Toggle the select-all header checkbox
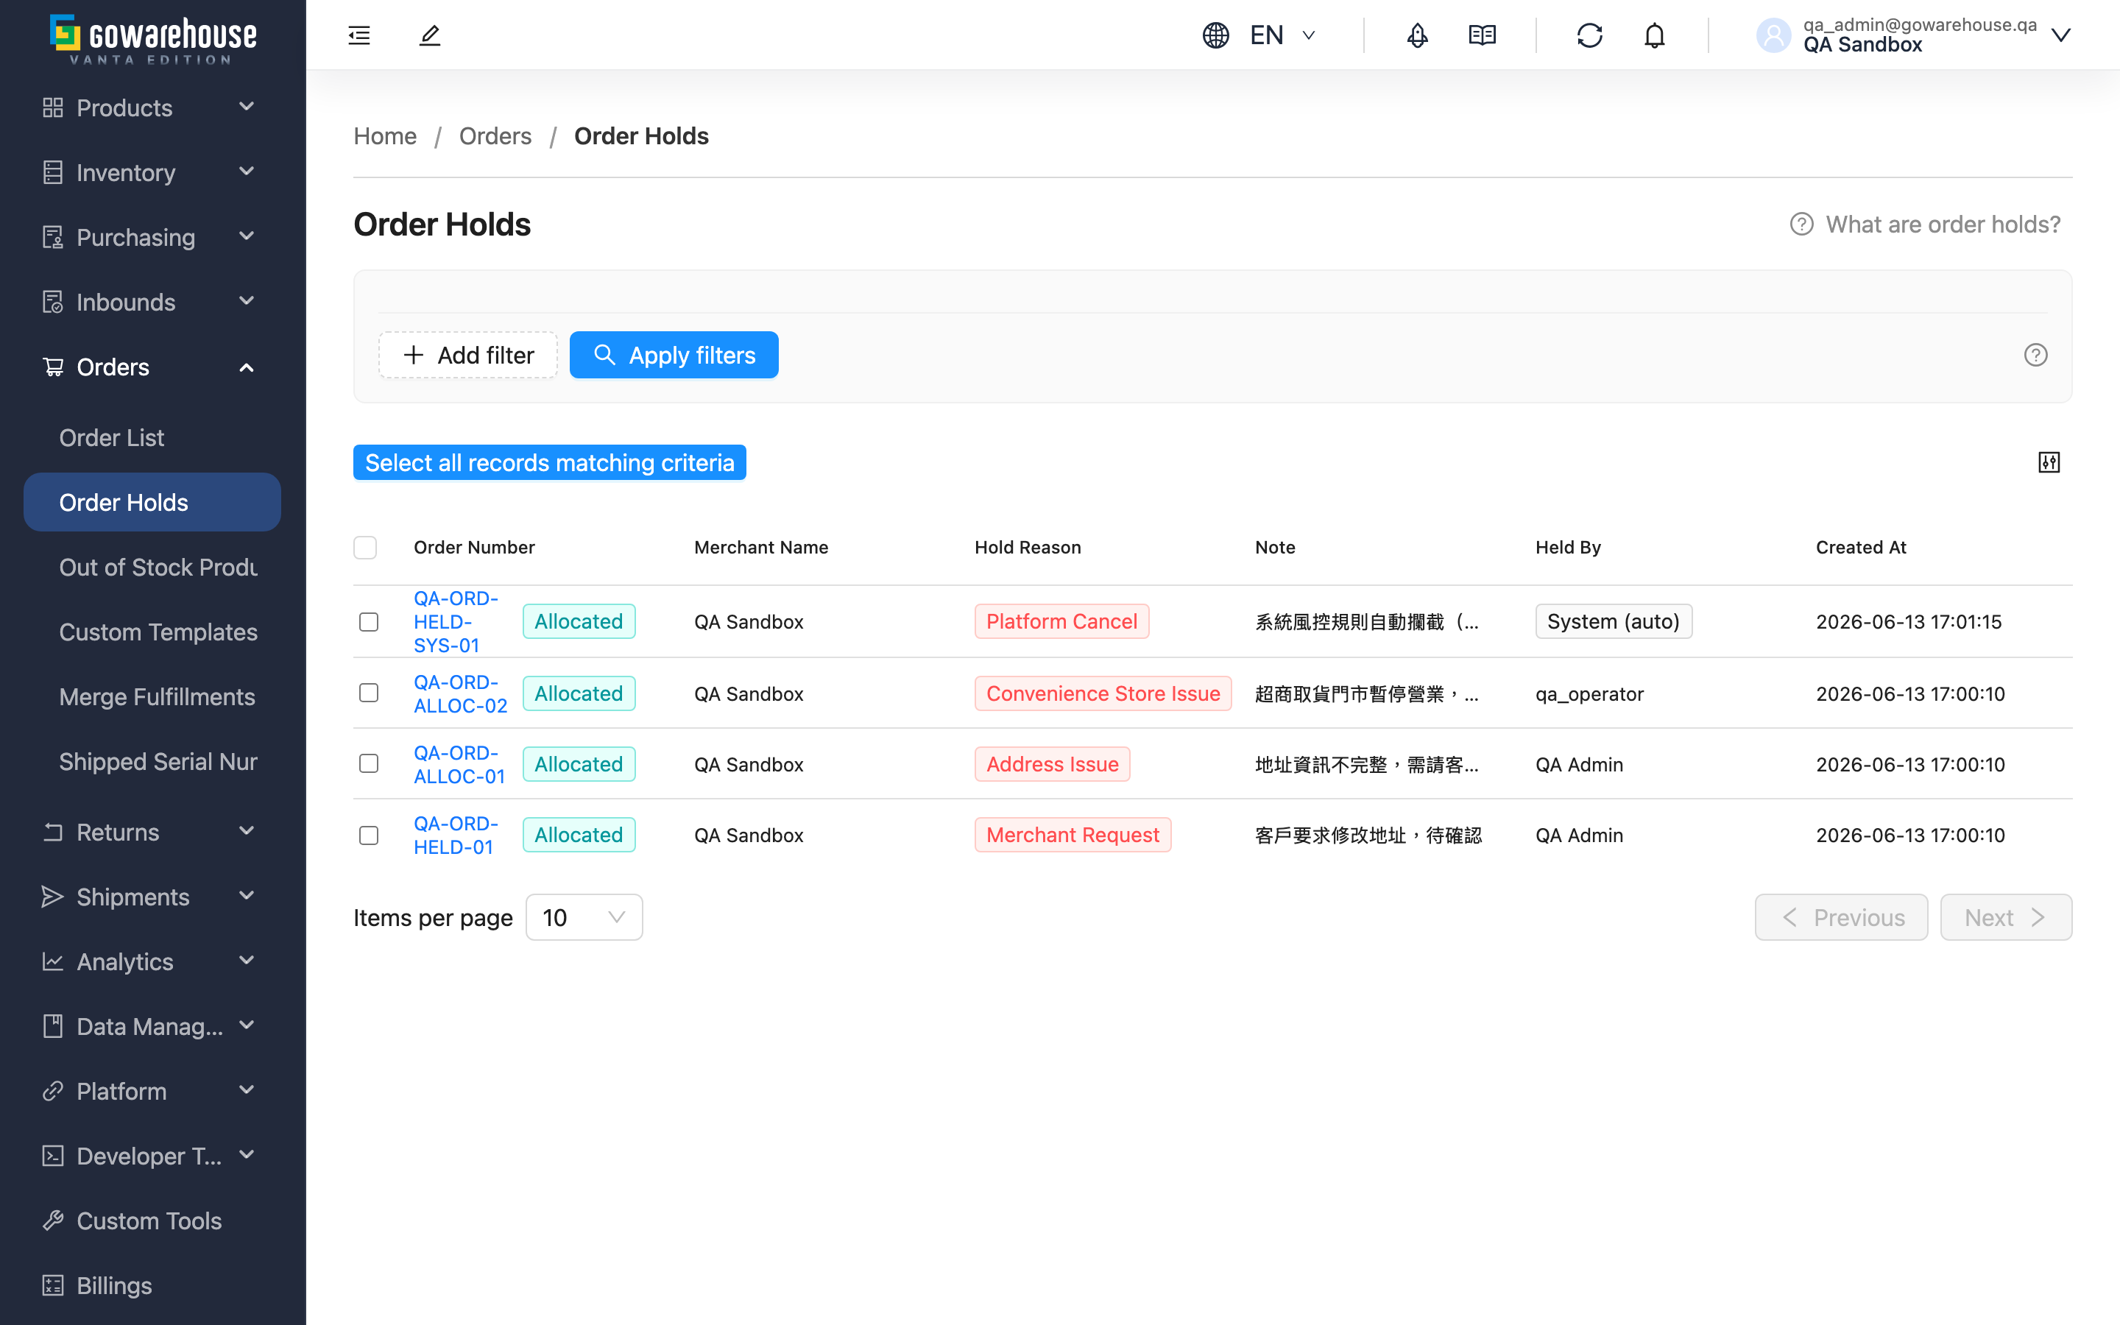The width and height of the screenshot is (2120, 1325). click(365, 548)
